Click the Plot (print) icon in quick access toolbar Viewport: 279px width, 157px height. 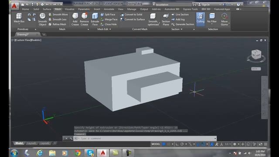[x=42, y=4]
